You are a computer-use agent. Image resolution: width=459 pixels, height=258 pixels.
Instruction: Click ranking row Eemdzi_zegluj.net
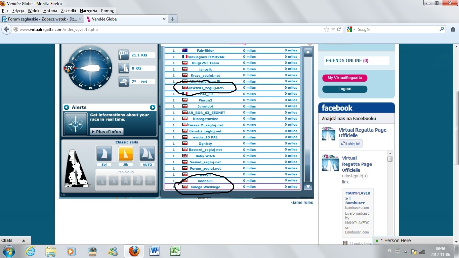232,131
